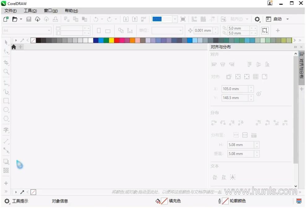Open the options gear in toolbar

pyautogui.click(x=257, y=19)
